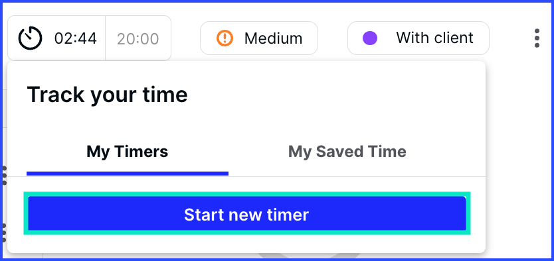Click the Track your time heading
The width and height of the screenshot is (554, 261).
(x=107, y=94)
